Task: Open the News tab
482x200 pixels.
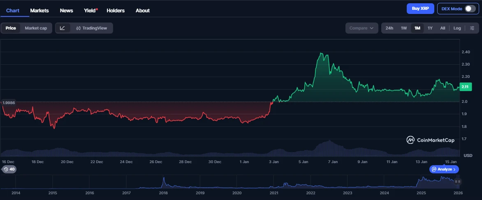Action: tap(66, 10)
